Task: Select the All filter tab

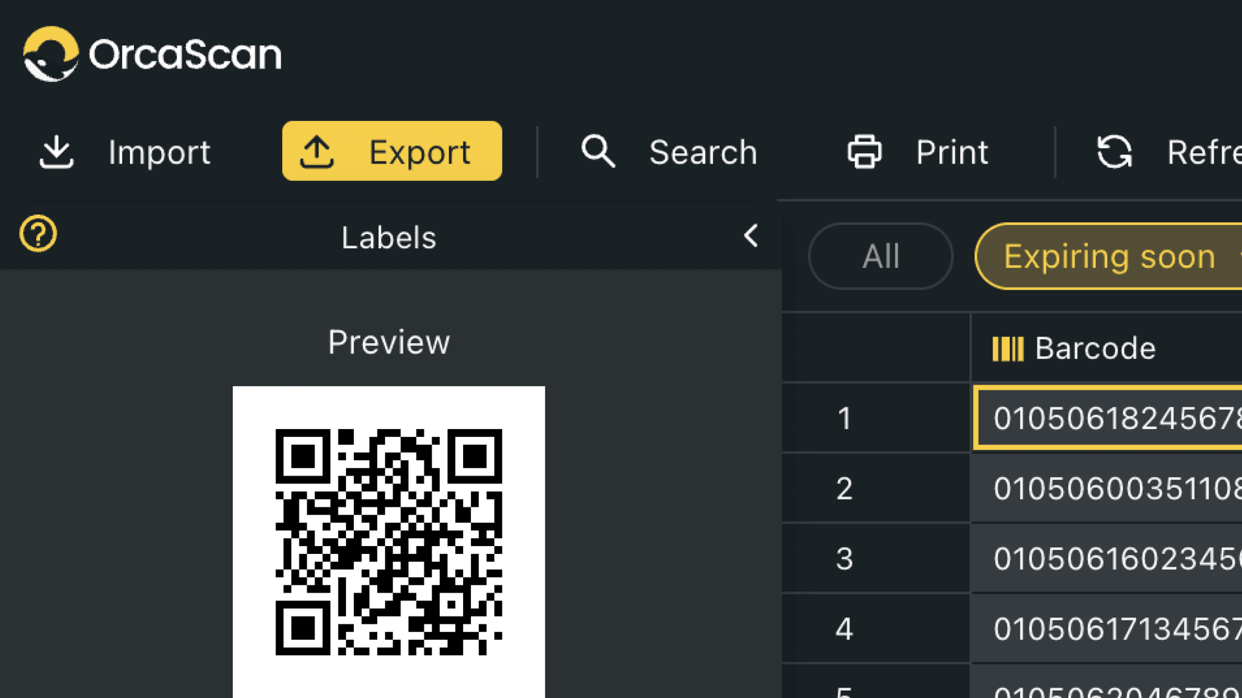Action: 880,256
